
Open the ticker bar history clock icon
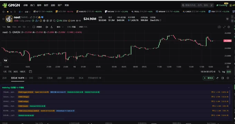[x=15, y=12]
